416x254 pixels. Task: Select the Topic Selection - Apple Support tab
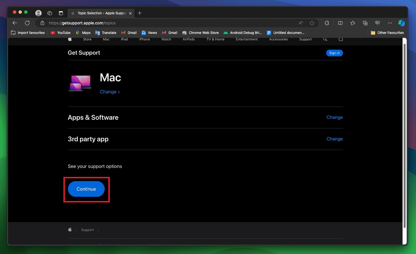pos(101,13)
